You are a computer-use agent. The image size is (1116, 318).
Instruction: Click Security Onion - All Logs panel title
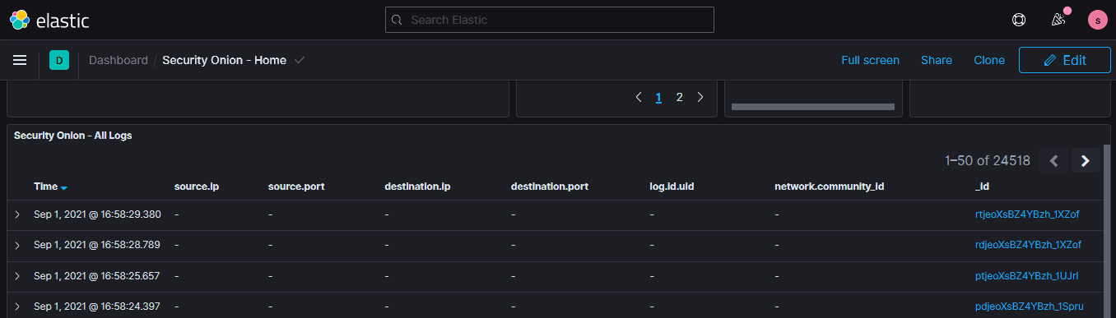pos(73,136)
